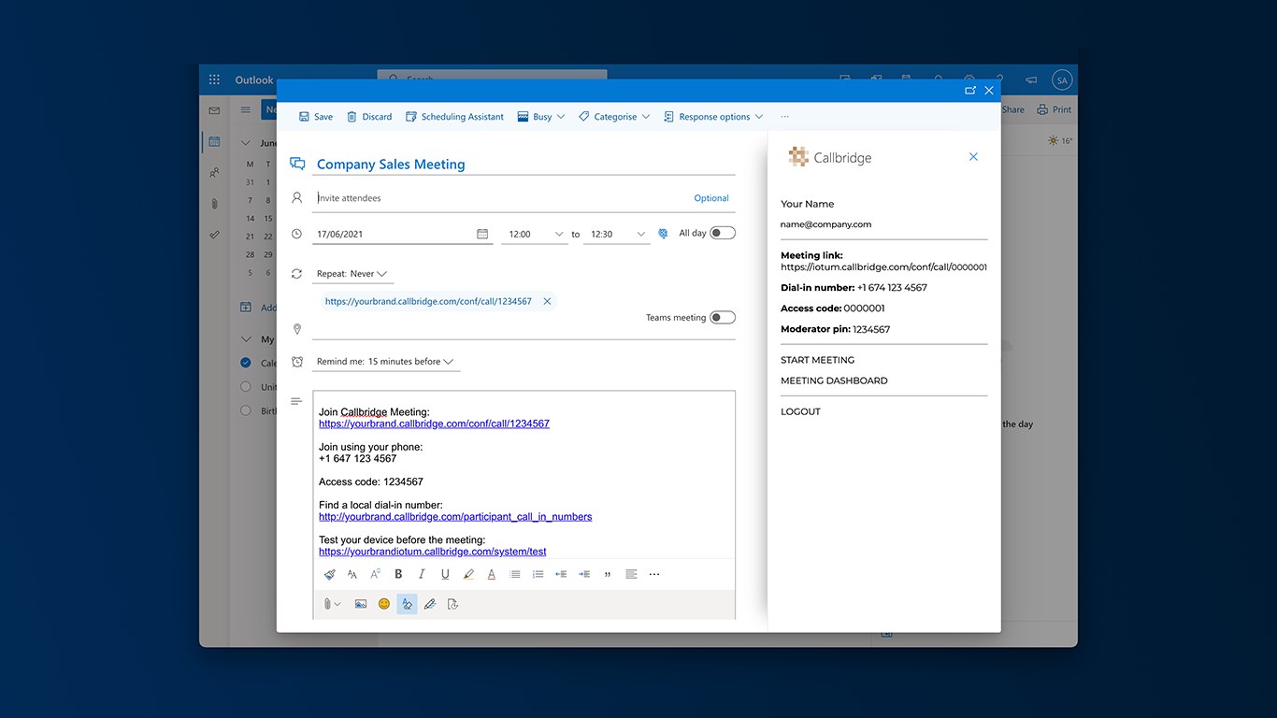Image resolution: width=1277 pixels, height=718 pixels.
Task: Open the emoji picker
Action: [x=384, y=604]
